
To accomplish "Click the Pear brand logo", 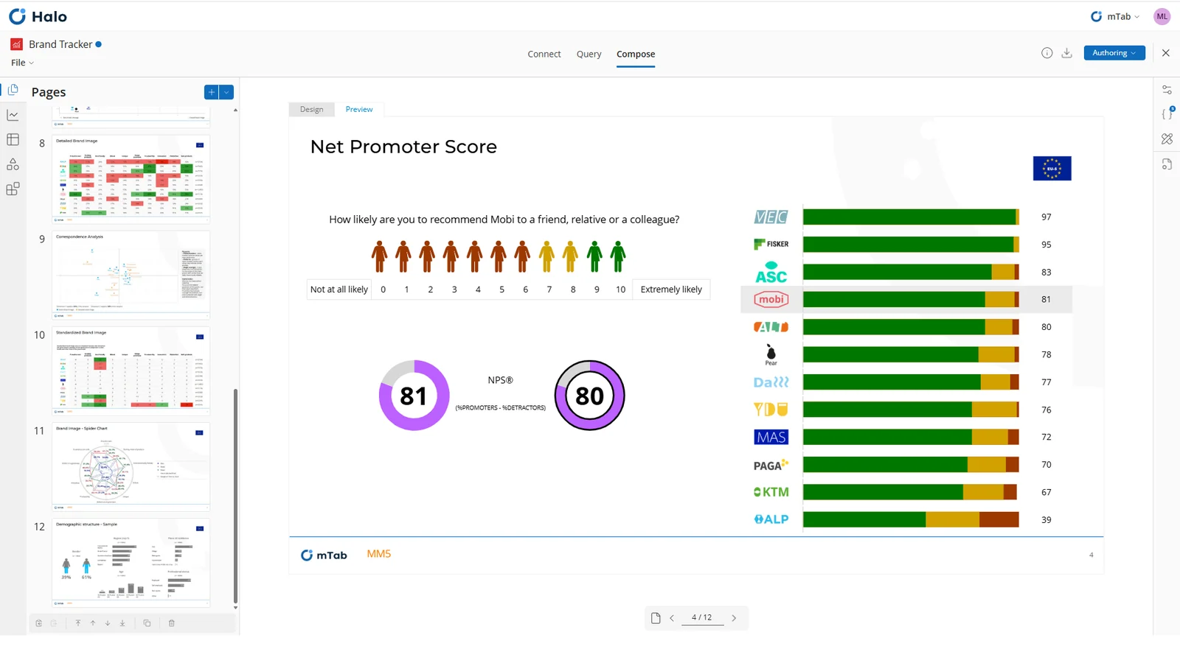I will point(771,354).
